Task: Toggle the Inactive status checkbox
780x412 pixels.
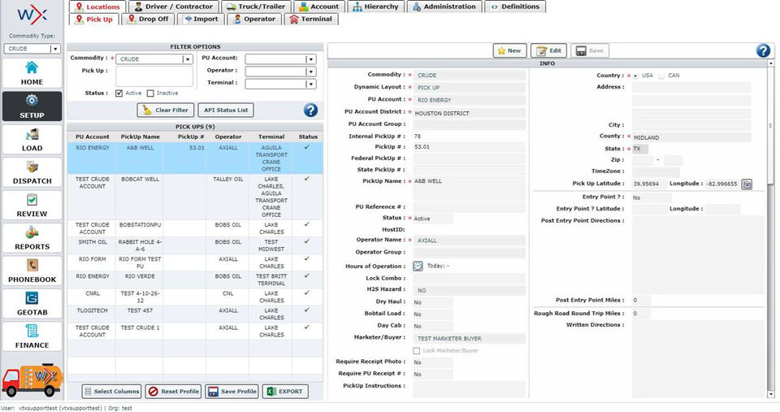Action: point(150,93)
